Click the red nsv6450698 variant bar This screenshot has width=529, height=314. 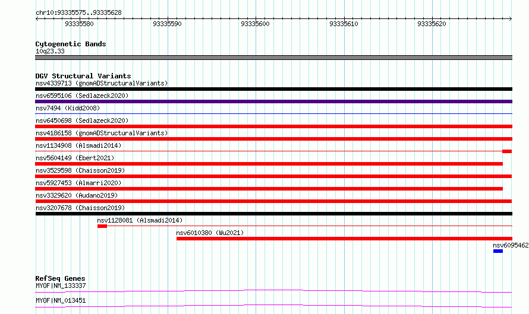tap(273, 126)
